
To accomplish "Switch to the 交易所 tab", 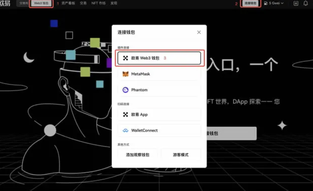I will click(23, 3).
